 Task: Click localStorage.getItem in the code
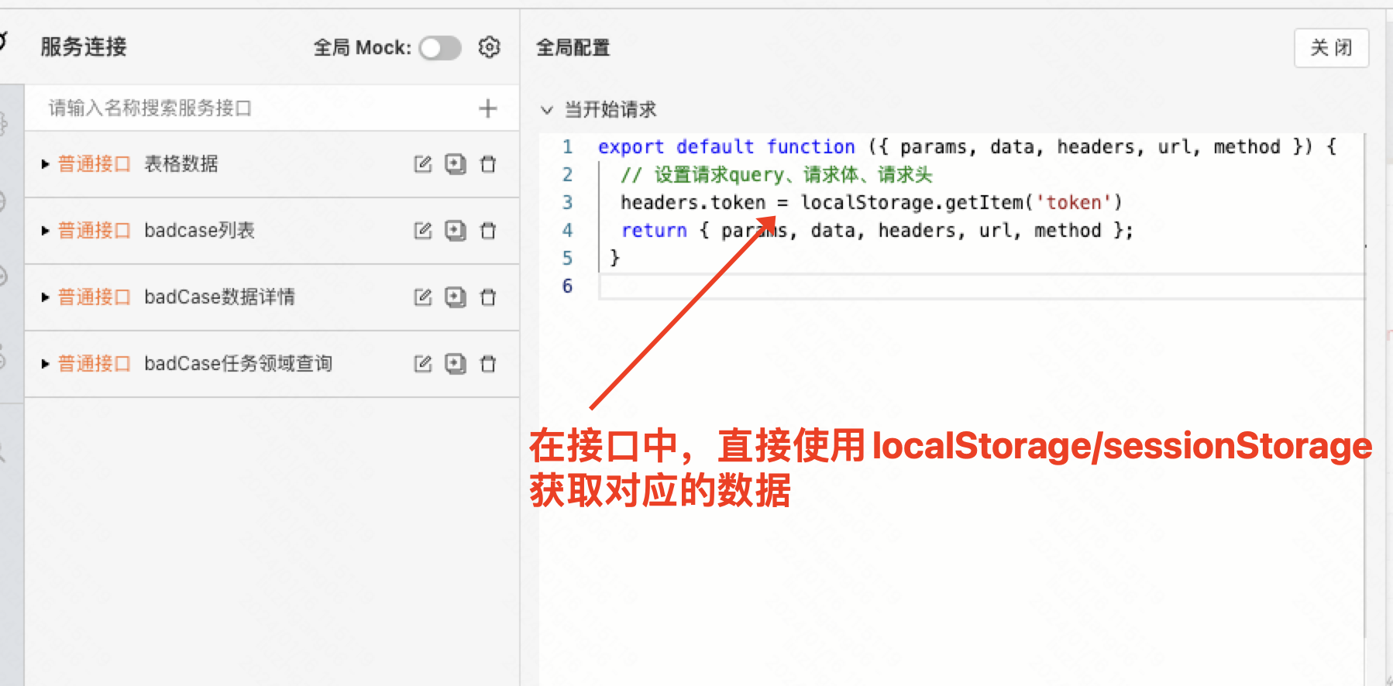[912, 203]
